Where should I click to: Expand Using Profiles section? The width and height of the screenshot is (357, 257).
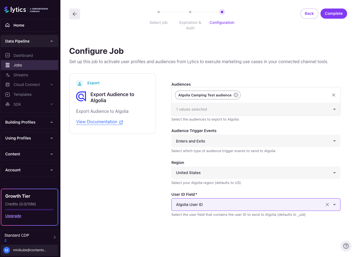click(x=52, y=138)
